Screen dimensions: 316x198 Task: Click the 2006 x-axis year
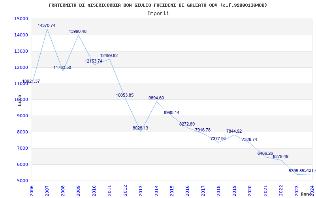32,190
